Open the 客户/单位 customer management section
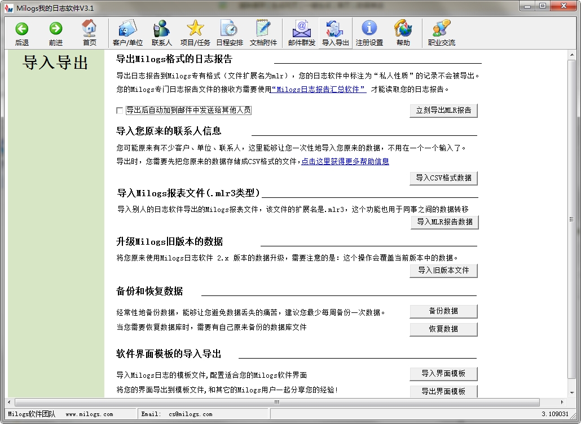 [x=127, y=33]
